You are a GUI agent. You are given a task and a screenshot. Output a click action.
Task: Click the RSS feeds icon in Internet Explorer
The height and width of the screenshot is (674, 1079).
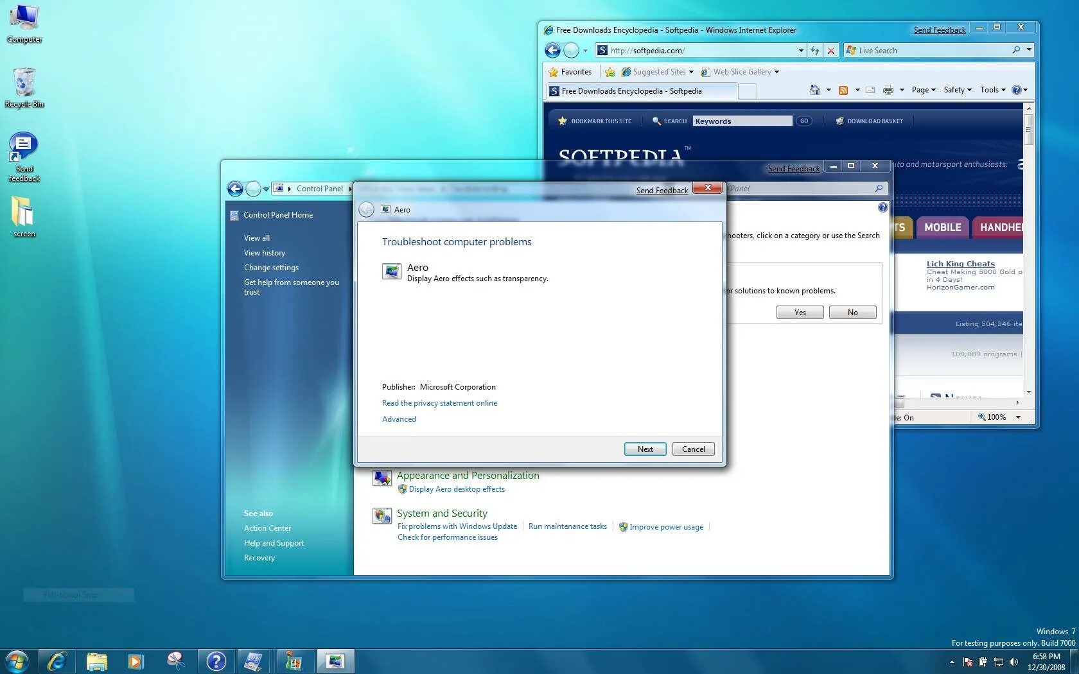click(843, 90)
